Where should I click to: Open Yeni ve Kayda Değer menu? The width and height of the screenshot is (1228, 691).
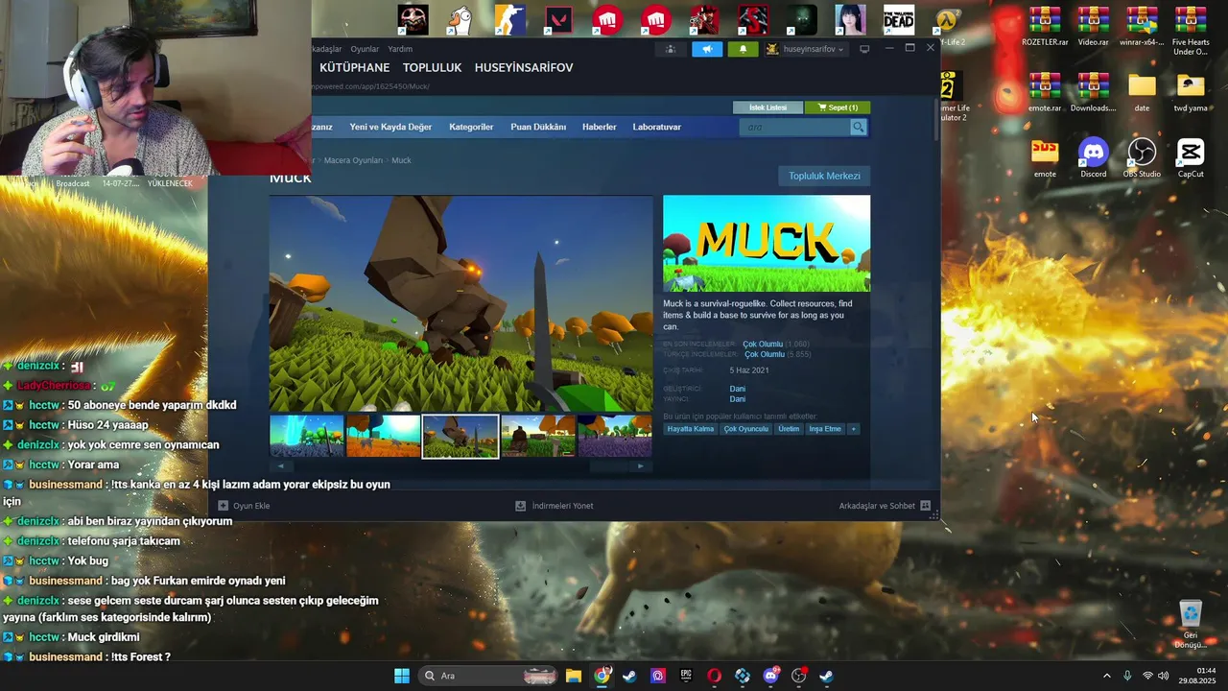coord(390,127)
